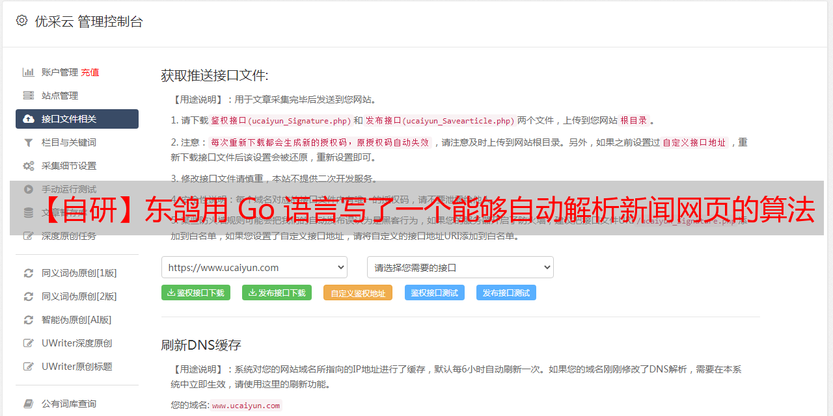This screenshot has width=833, height=416.
Task: Click the orange 自定义鉴权地址 button
Action: pos(358,292)
